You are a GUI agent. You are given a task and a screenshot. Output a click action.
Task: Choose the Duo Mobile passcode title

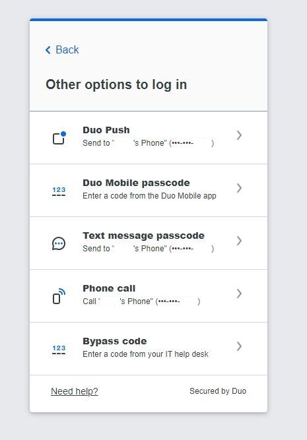pos(136,183)
